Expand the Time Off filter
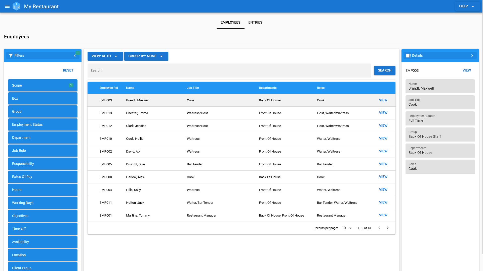 click(43, 229)
